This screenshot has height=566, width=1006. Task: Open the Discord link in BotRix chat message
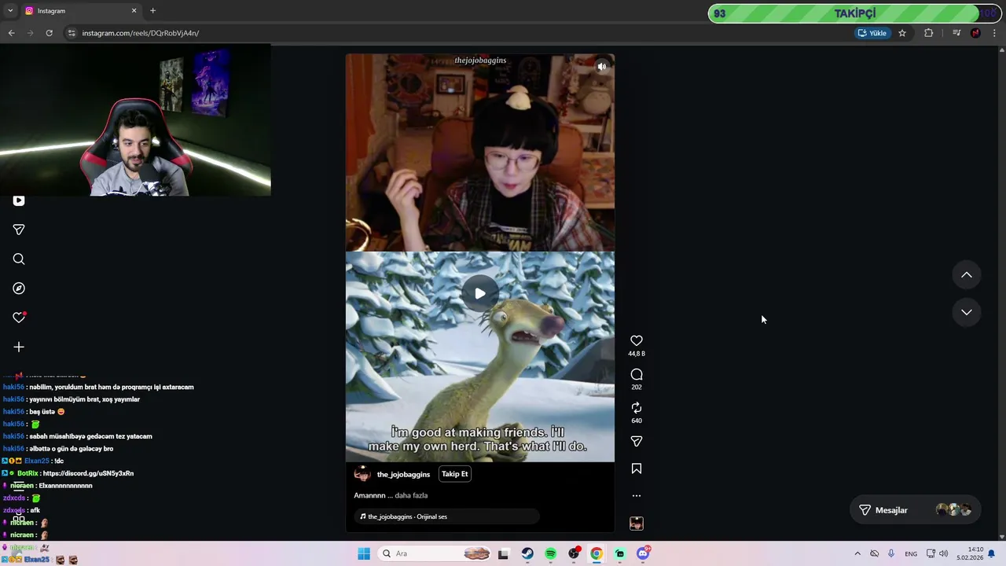pos(88,473)
